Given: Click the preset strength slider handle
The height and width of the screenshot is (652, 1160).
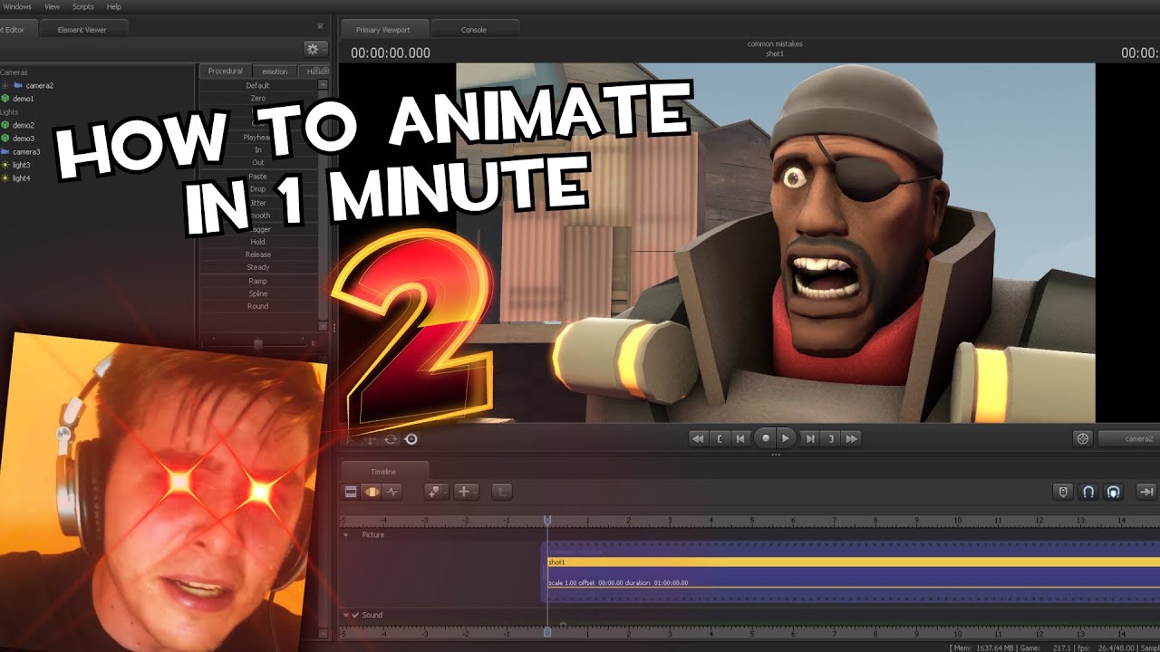Looking at the screenshot, I should [x=258, y=343].
